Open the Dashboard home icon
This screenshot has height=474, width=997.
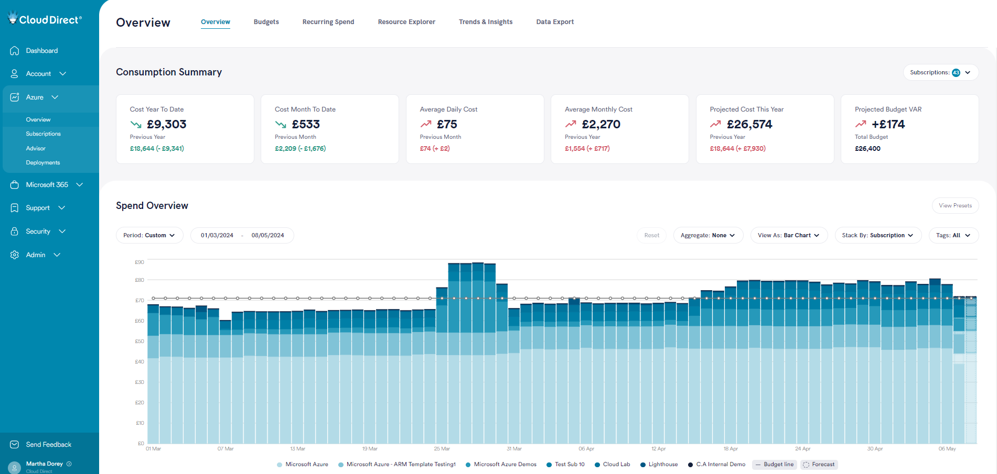tap(15, 51)
